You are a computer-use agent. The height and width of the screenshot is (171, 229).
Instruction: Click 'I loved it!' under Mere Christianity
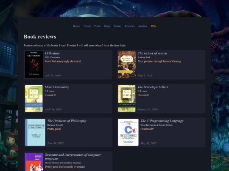point(50,95)
